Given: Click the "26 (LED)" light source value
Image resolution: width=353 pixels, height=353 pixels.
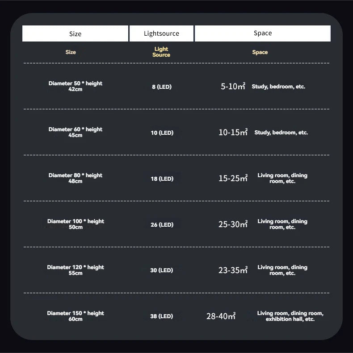Looking at the screenshot, I should pyautogui.click(x=162, y=224).
